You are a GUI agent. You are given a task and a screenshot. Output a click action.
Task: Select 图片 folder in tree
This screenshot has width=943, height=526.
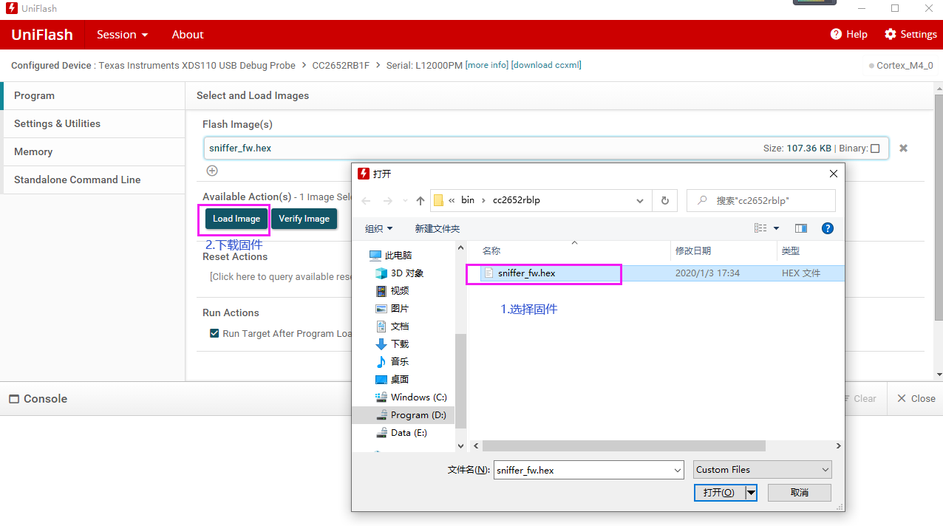pos(400,309)
